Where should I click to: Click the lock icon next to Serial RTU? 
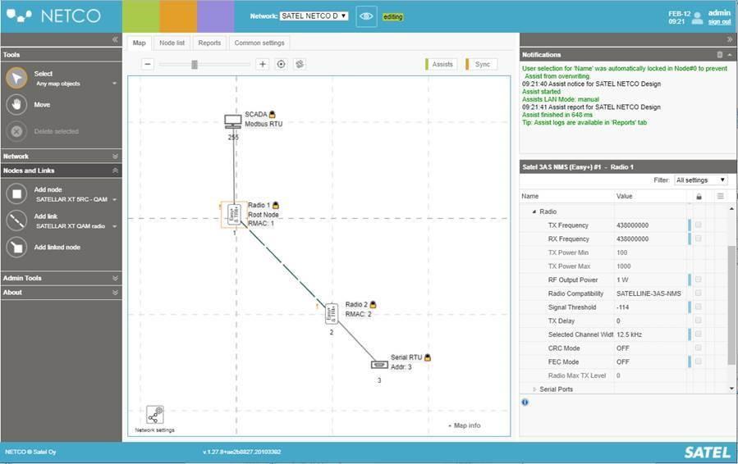[428, 357]
